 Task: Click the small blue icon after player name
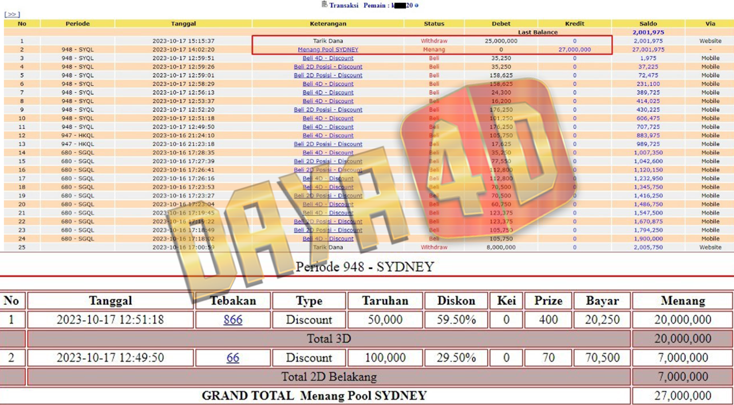coord(416,6)
